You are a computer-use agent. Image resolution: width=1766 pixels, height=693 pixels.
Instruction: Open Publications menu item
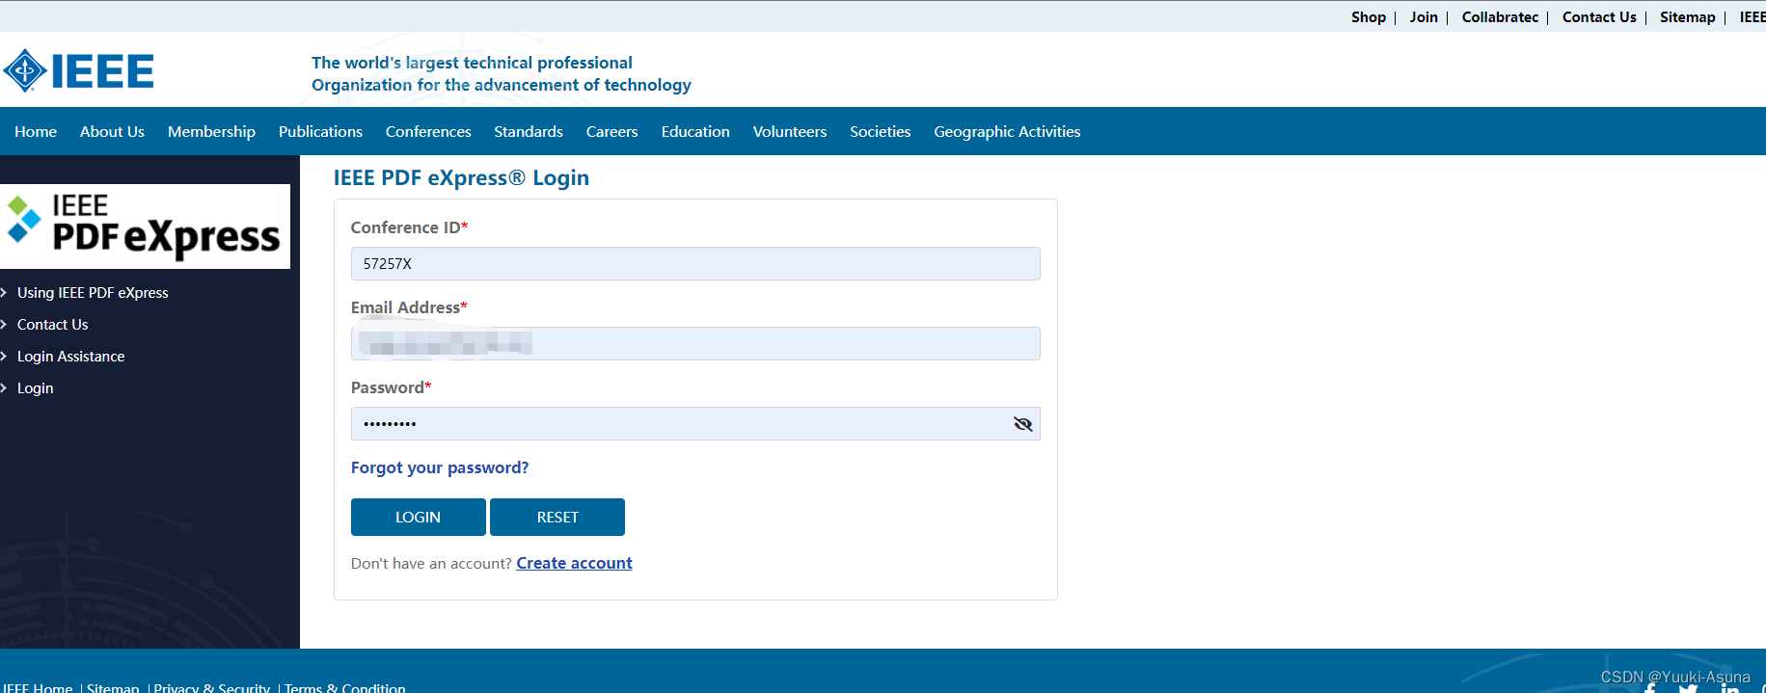320,131
